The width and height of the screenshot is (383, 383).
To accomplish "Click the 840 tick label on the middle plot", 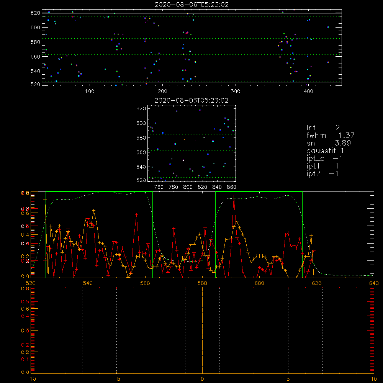I will 217,187.
